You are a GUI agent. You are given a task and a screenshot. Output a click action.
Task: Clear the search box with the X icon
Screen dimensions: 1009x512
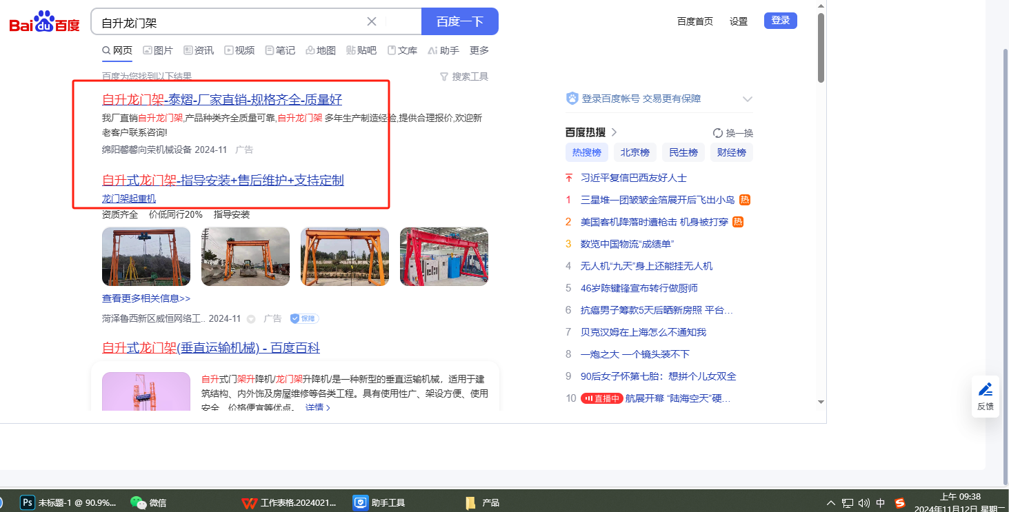[372, 21]
